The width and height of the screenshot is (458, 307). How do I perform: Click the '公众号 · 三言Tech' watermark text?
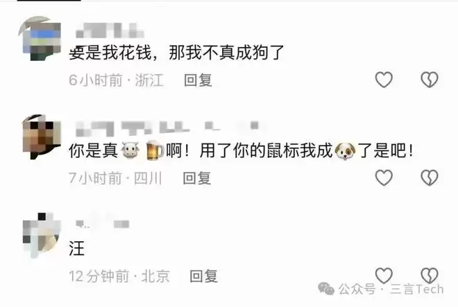click(x=391, y=290)
